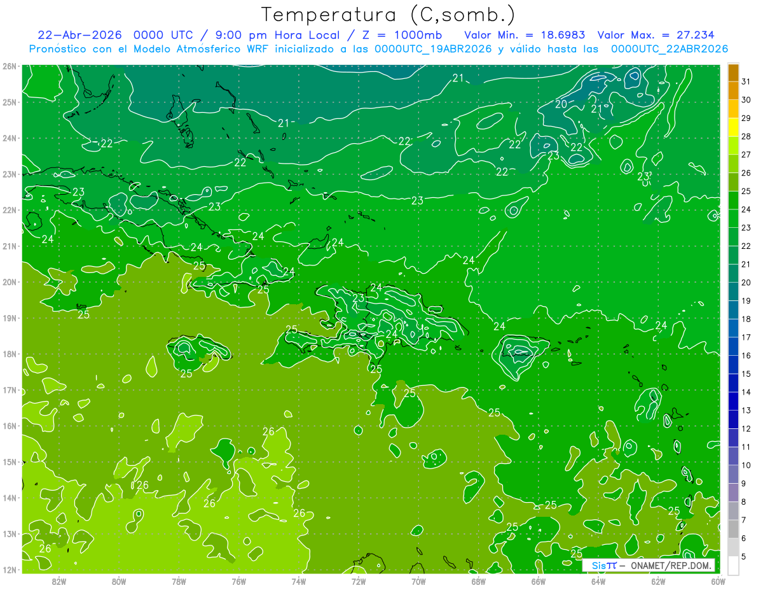Viewport: 763px width, 590px height.
Task: Pick the white bottom swatch of the color scale
Action: click(733, 565)
